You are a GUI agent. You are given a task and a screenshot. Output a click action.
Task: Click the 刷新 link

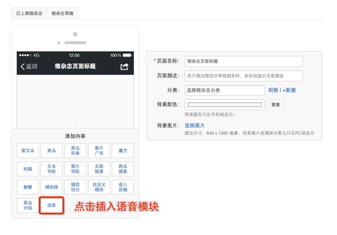pos(273,90)
